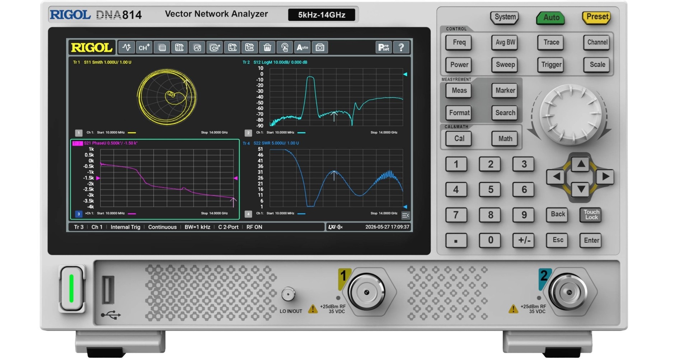Tap the trace folder icon in the toolbar
689x361 pixels.
[x=232, y=47]
